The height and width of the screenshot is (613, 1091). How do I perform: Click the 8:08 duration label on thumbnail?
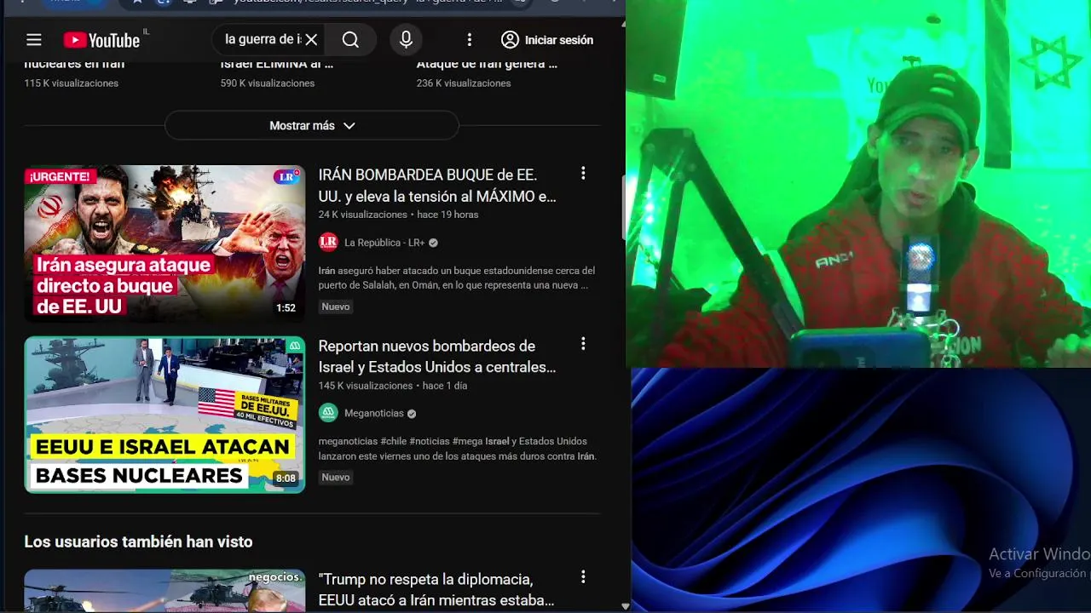click(x=286, y=478)
